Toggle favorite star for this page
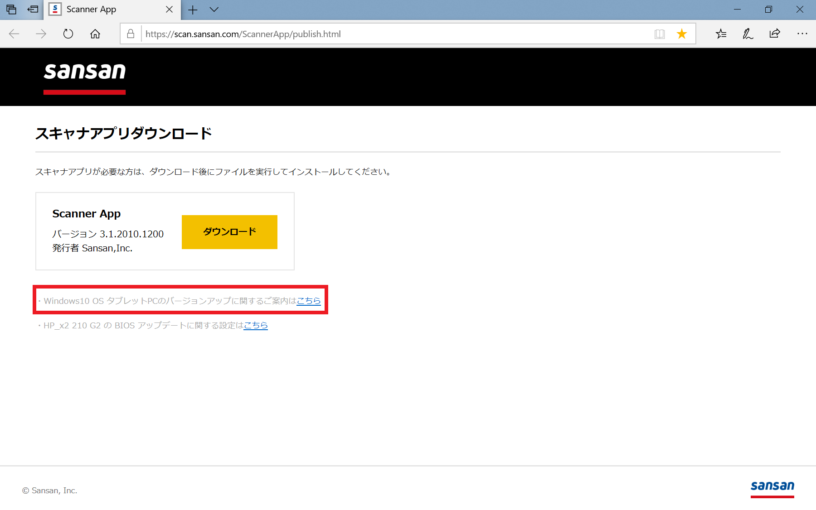The width and height of the screenshot is (816, 510). [x=682, y=34]
